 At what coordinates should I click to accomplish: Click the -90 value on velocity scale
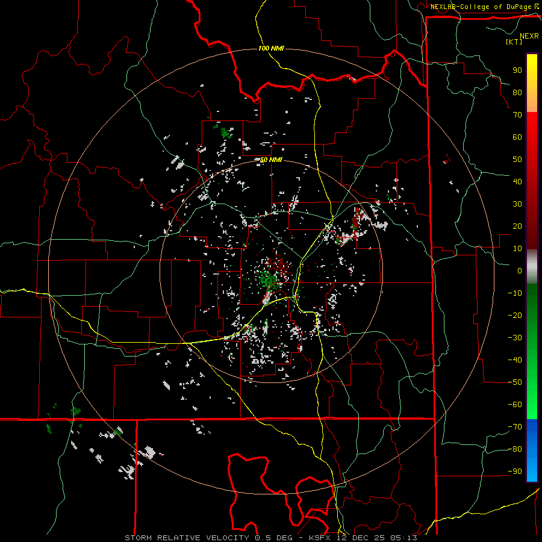click(515, 472)
